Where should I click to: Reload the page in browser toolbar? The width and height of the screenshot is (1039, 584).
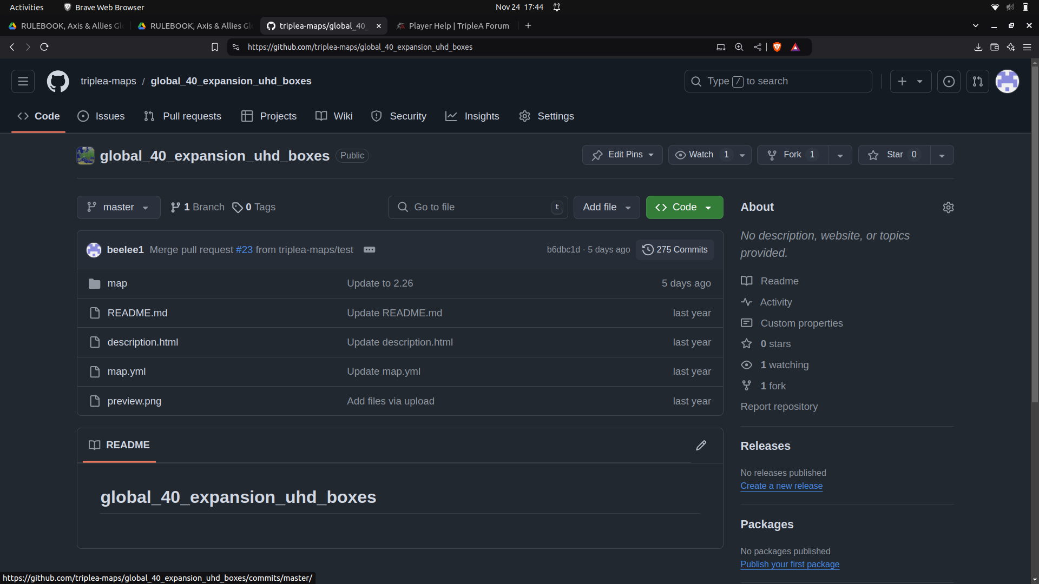tap(44, 47)
